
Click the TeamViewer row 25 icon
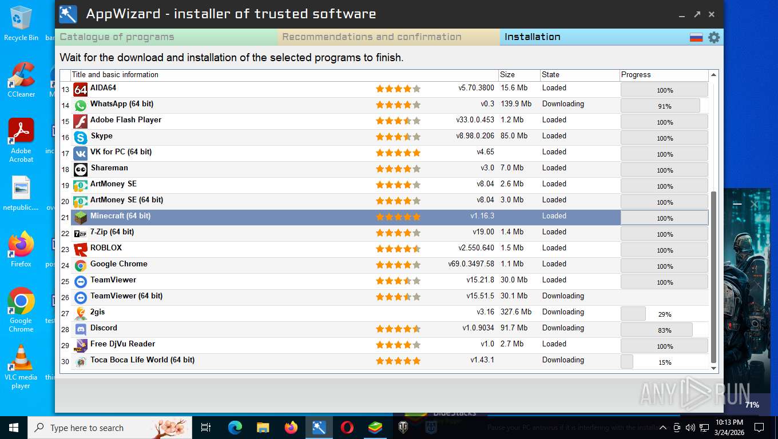(81, 281)
